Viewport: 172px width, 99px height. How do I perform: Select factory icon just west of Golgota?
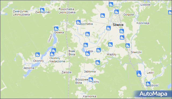coord(116,12)
